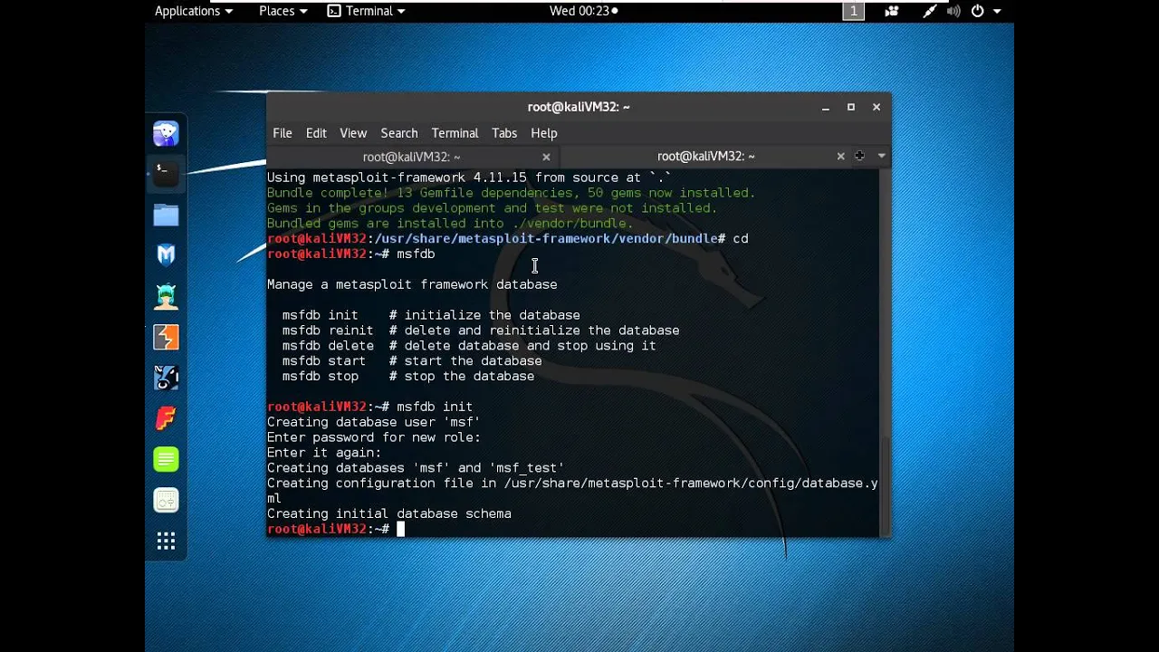The width and height of the screenshot is (1159, 652).
Task: Click the terminal title bar text
Action: click(x=579, y=107)
